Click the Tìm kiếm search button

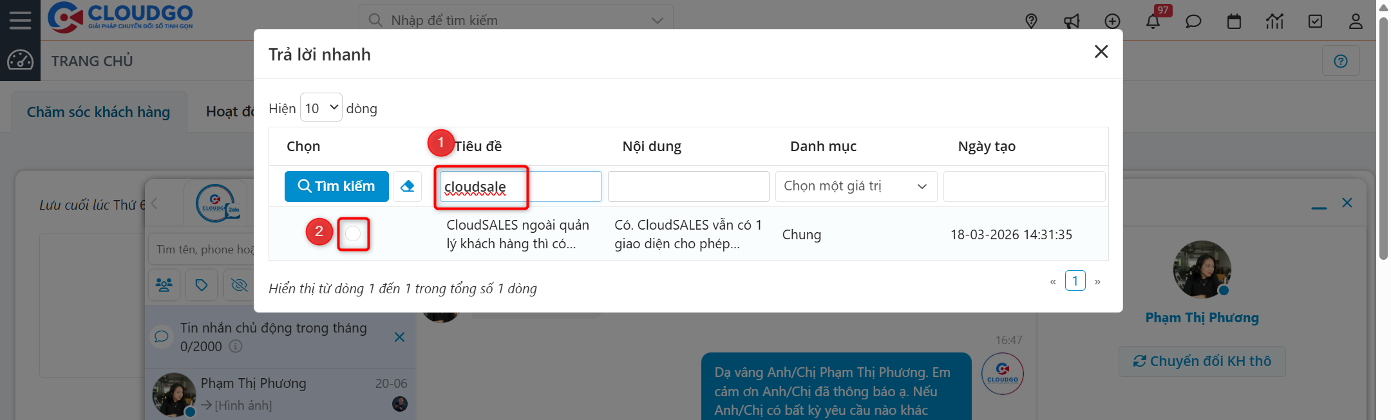[337, 187]
